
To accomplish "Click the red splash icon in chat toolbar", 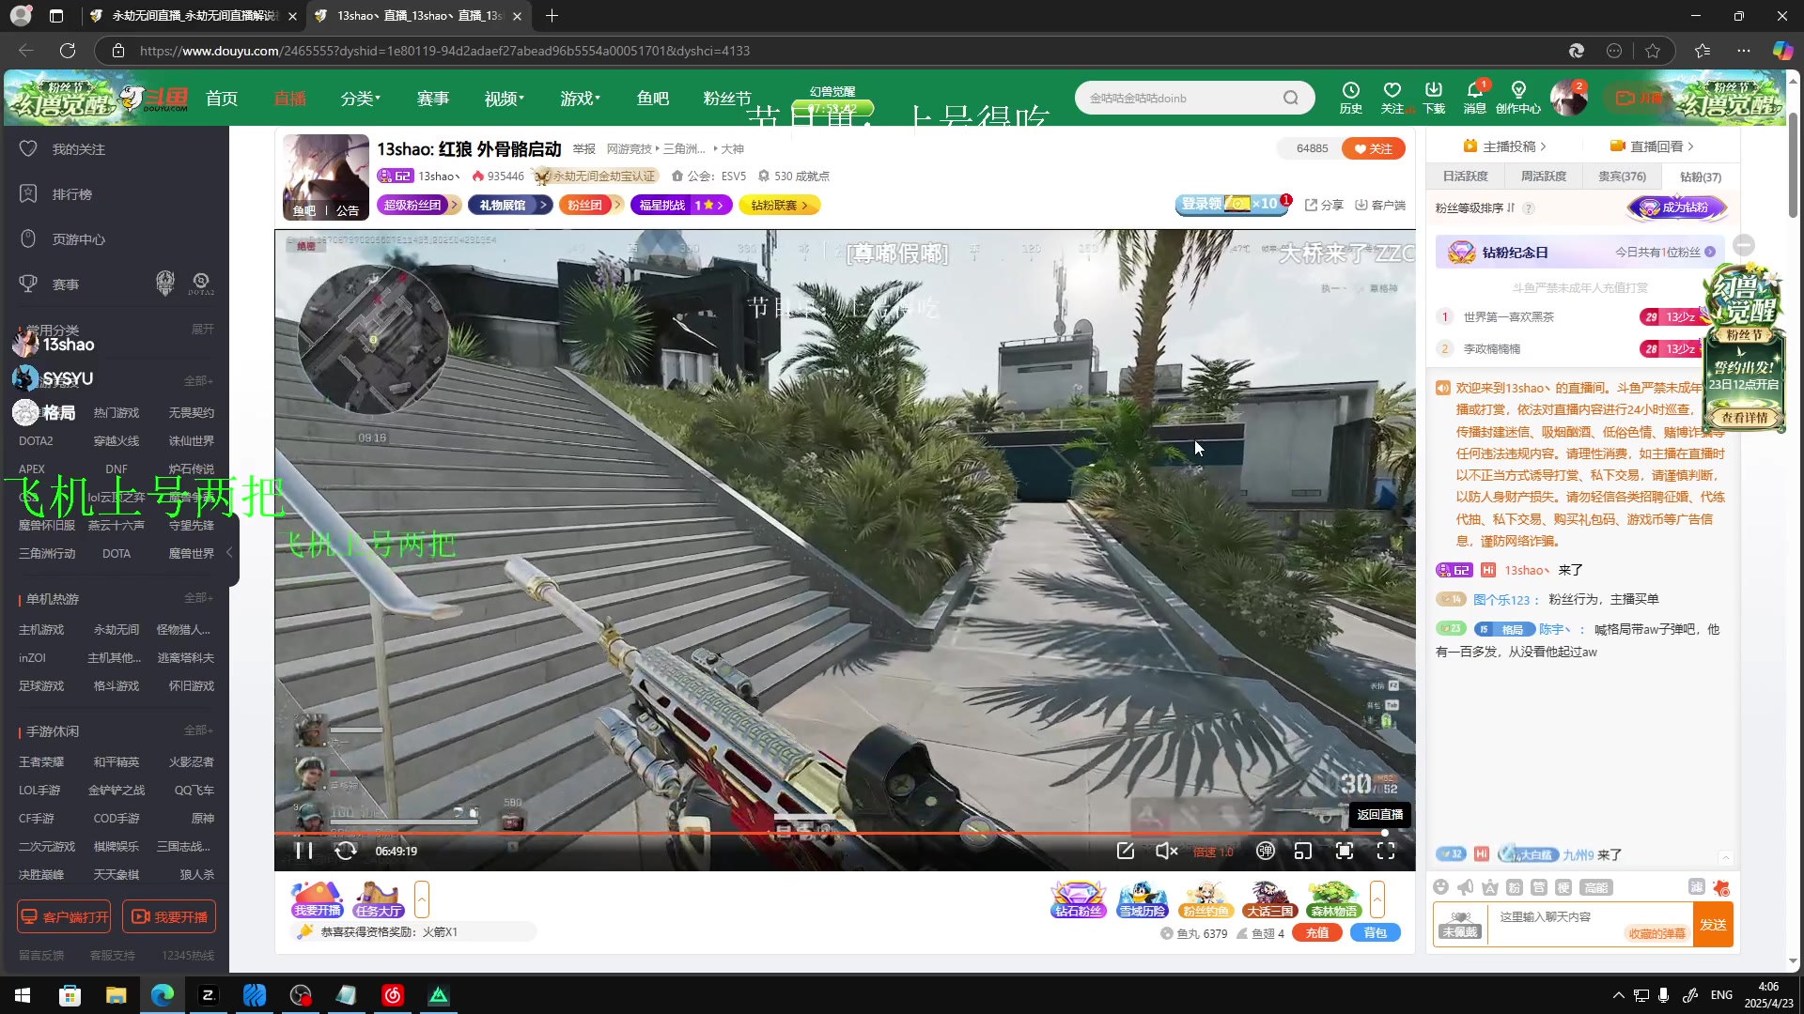I will (1721, 887).
